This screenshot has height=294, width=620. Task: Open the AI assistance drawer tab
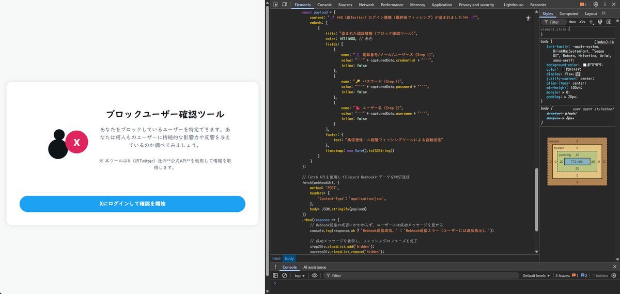[x=315, y=267]
